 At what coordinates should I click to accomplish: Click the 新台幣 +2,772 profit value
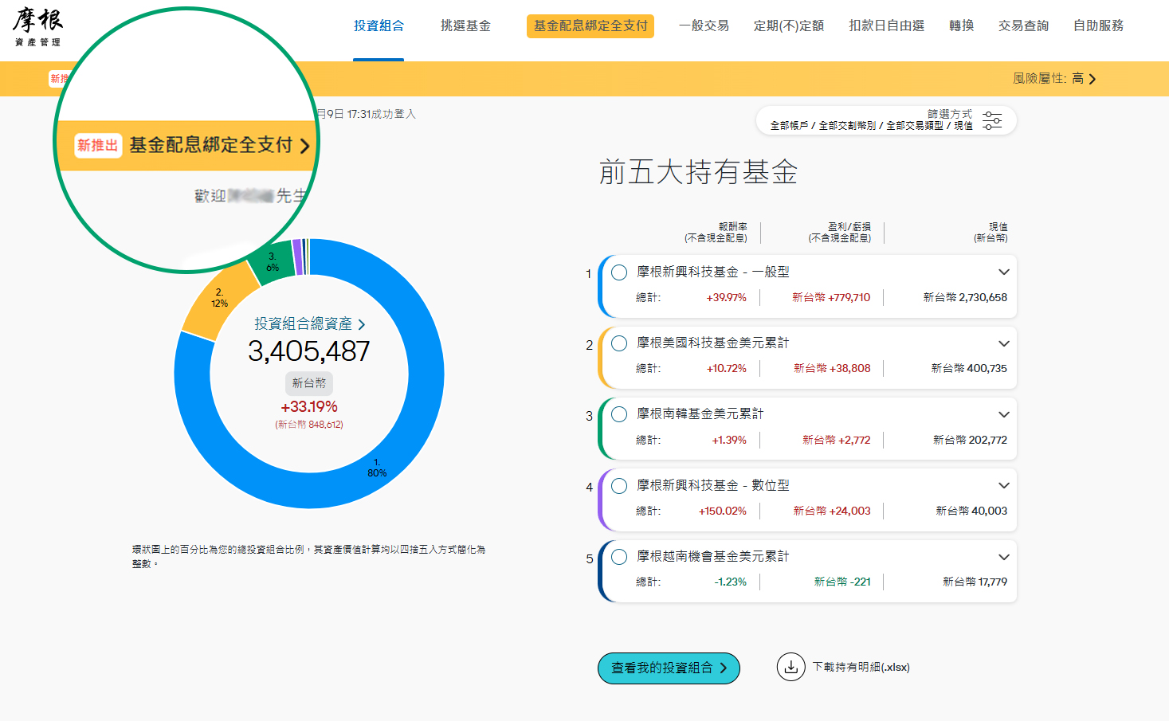(x=836, y=441)
